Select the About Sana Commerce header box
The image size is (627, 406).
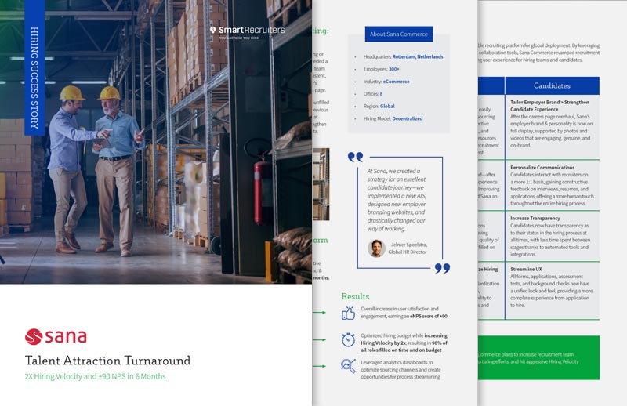pos(398,34)
